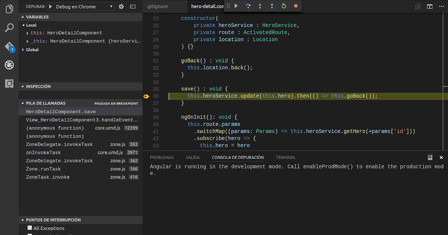Open the debug console icon beside gear
Screen dimensions: 448x235
[133, 6]
